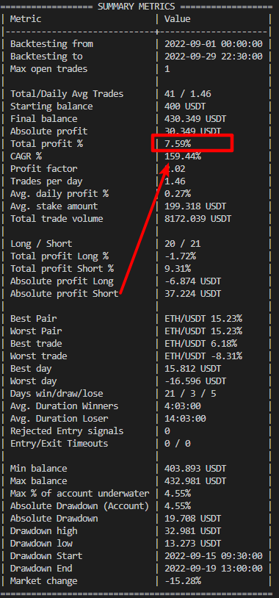Select Total profit Short value 9.31%
Image resolution: width=279 pixels, height=598 pixels.
click(177, 269)
